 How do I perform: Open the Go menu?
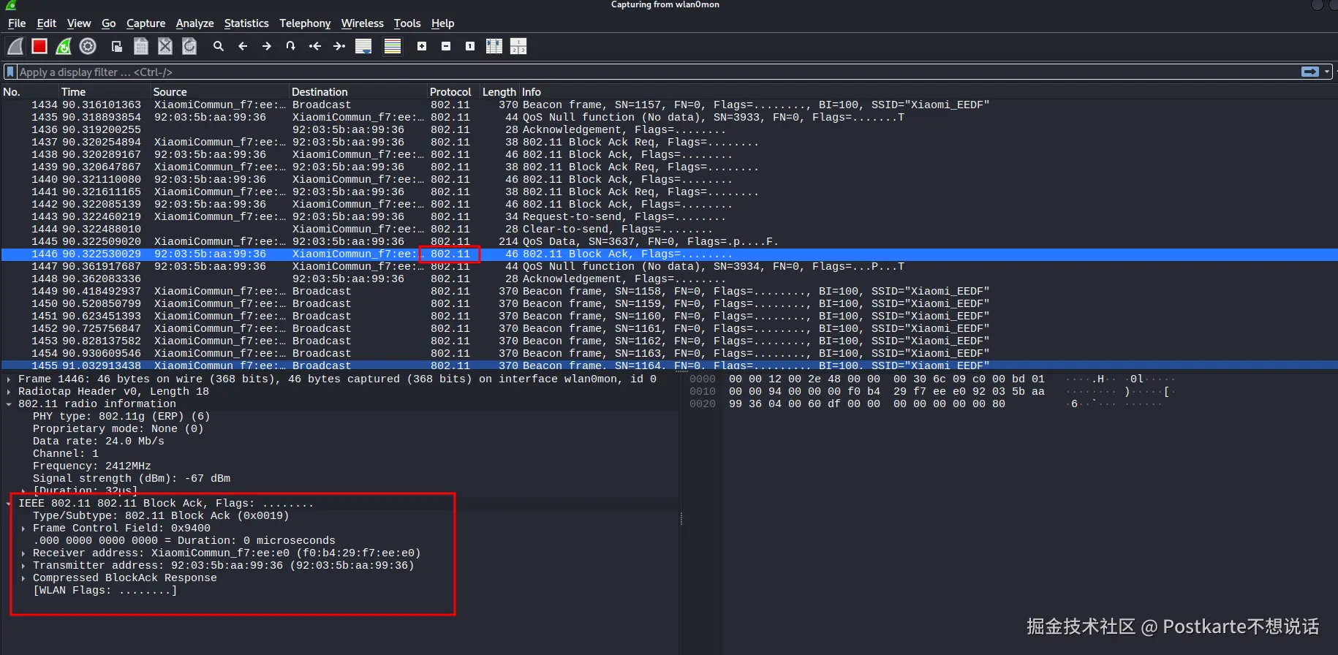[109, 23]
